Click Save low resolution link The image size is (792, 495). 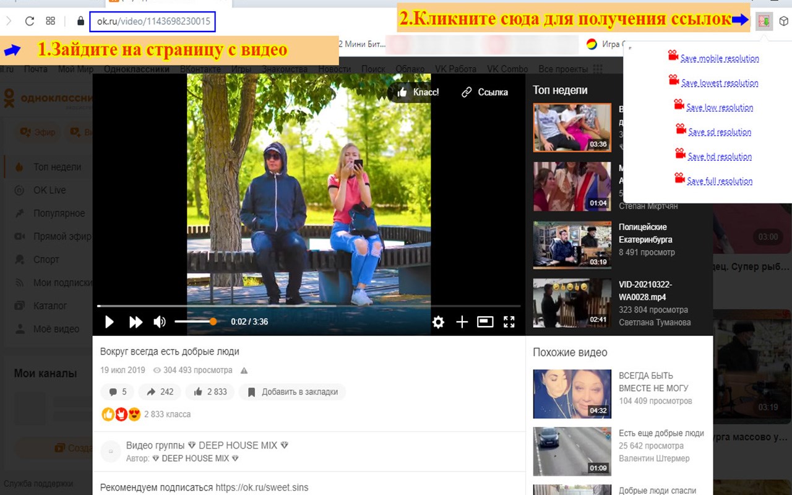pyautogui.click(x=720, y=108)
